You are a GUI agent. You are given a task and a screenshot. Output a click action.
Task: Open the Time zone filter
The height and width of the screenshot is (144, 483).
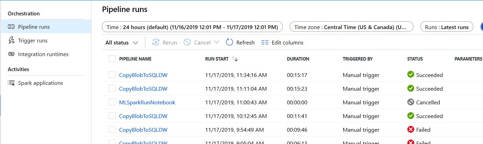[x=351, y=27]
